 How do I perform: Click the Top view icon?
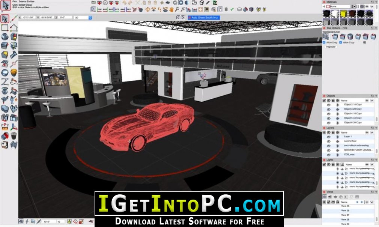tap(99, 9)
